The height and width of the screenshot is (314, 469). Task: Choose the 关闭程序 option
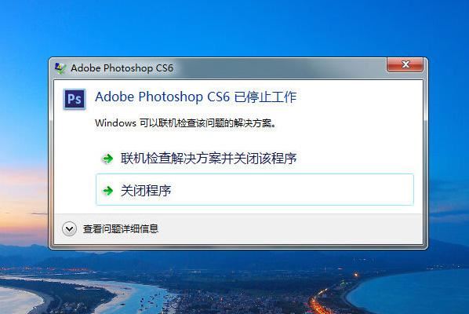click(146, 191)
